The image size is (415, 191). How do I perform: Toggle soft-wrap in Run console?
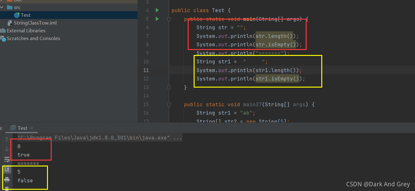[7, 159]
